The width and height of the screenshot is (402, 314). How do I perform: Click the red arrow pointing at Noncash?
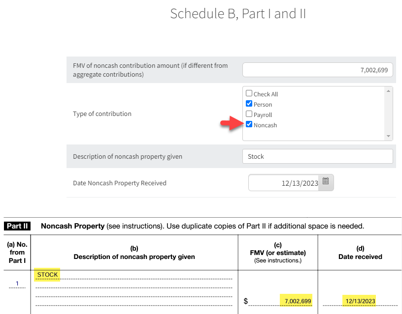pyautogui.click(x=231, y=125)
